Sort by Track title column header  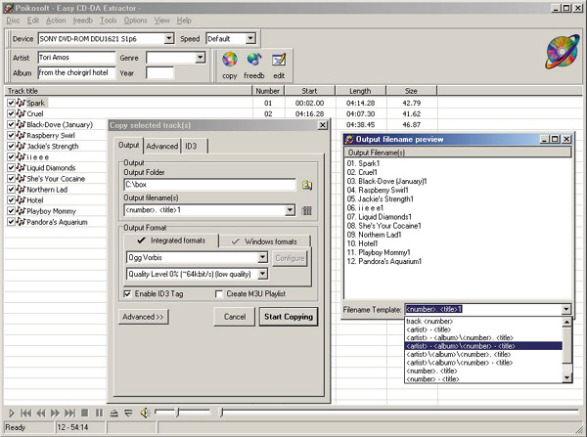point(128,91)
